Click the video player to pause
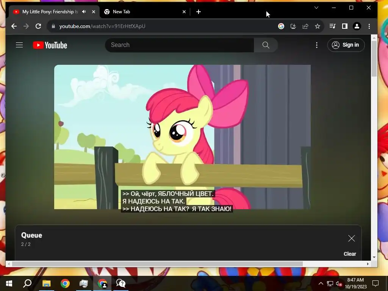Viewport: 388px width, 291px height. (182, 137)
